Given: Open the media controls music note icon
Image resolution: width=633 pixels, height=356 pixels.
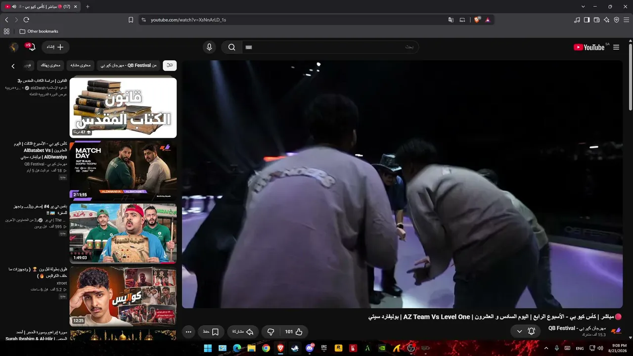Looking at the screenshot, I should tap(577, 20).
